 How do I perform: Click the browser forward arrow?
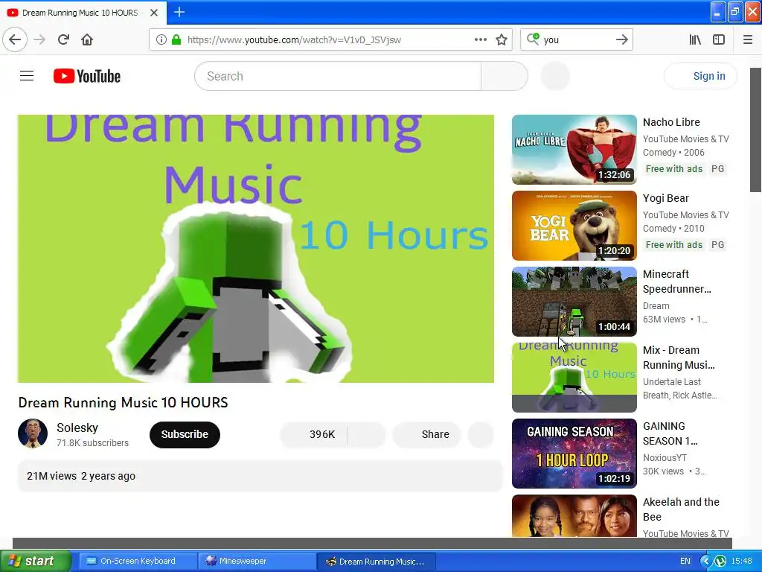pos(39,39)
